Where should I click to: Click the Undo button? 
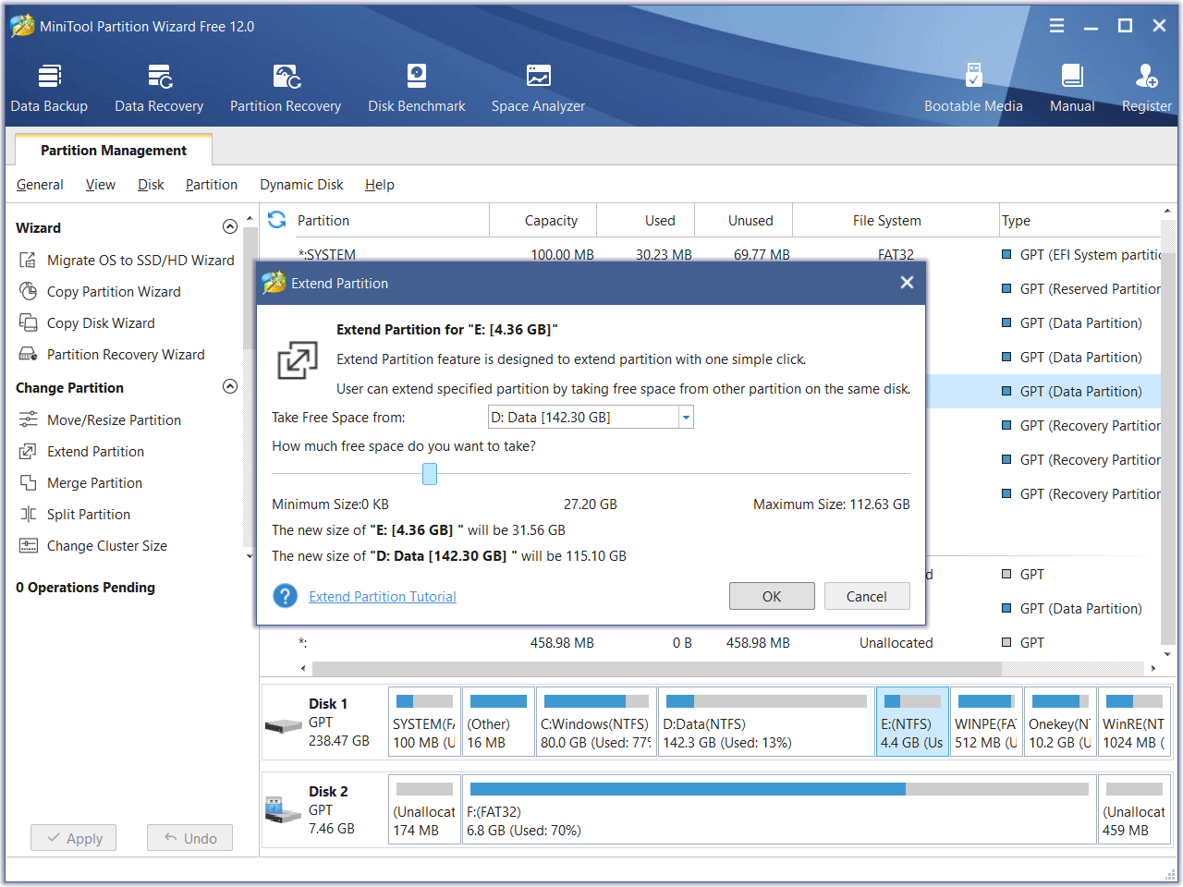click(x=189, y=838)
